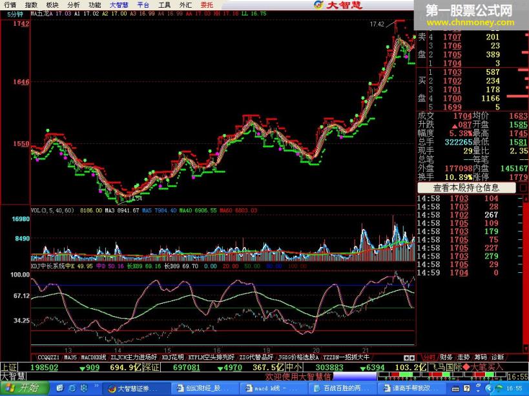The height and width of the screenshot is (396, 529).
Task: Click the 5分钟 period label
Action: [x=16, y=14]
